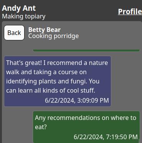The width and height of the screenshot is (142, 143).
Task: Click the word "course" in received message
Action: 68,72
